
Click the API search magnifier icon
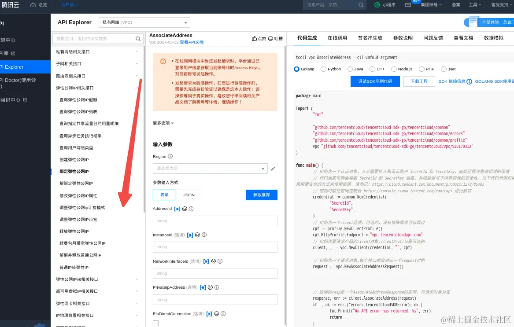(x=138, y=39)
